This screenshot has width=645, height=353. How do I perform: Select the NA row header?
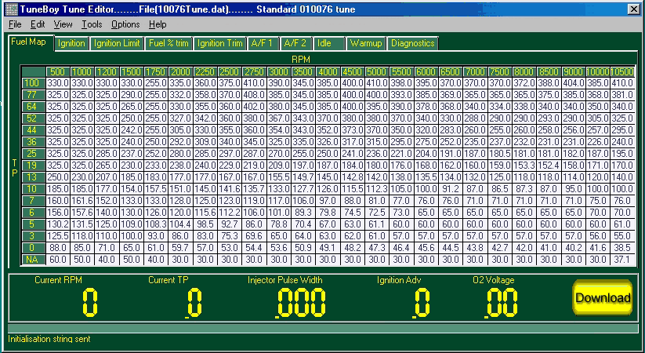(x=34, y=260)
